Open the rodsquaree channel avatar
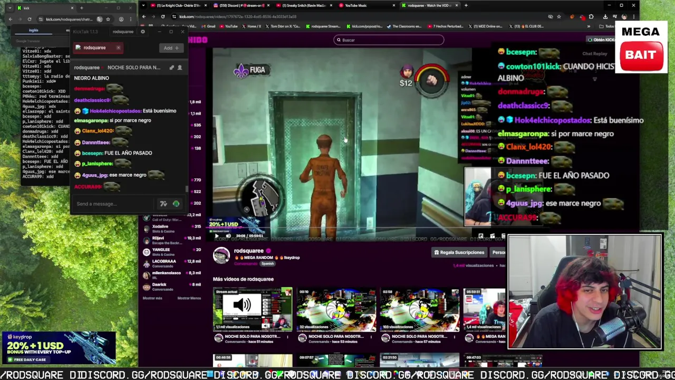This screenshot has width=675, height=380. coord(221,255)
